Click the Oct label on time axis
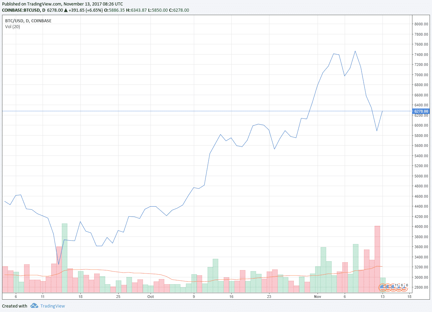Screen dimensions: 432x312 [x=151, y=296]
